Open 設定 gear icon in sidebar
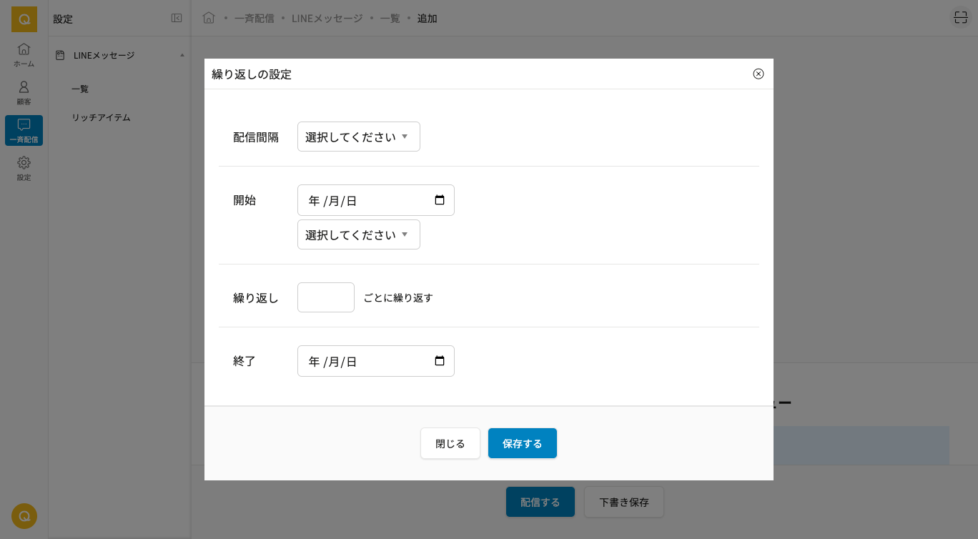Image resolution: width=978 pixels, height=539 pixels. [x=24, y=168]
